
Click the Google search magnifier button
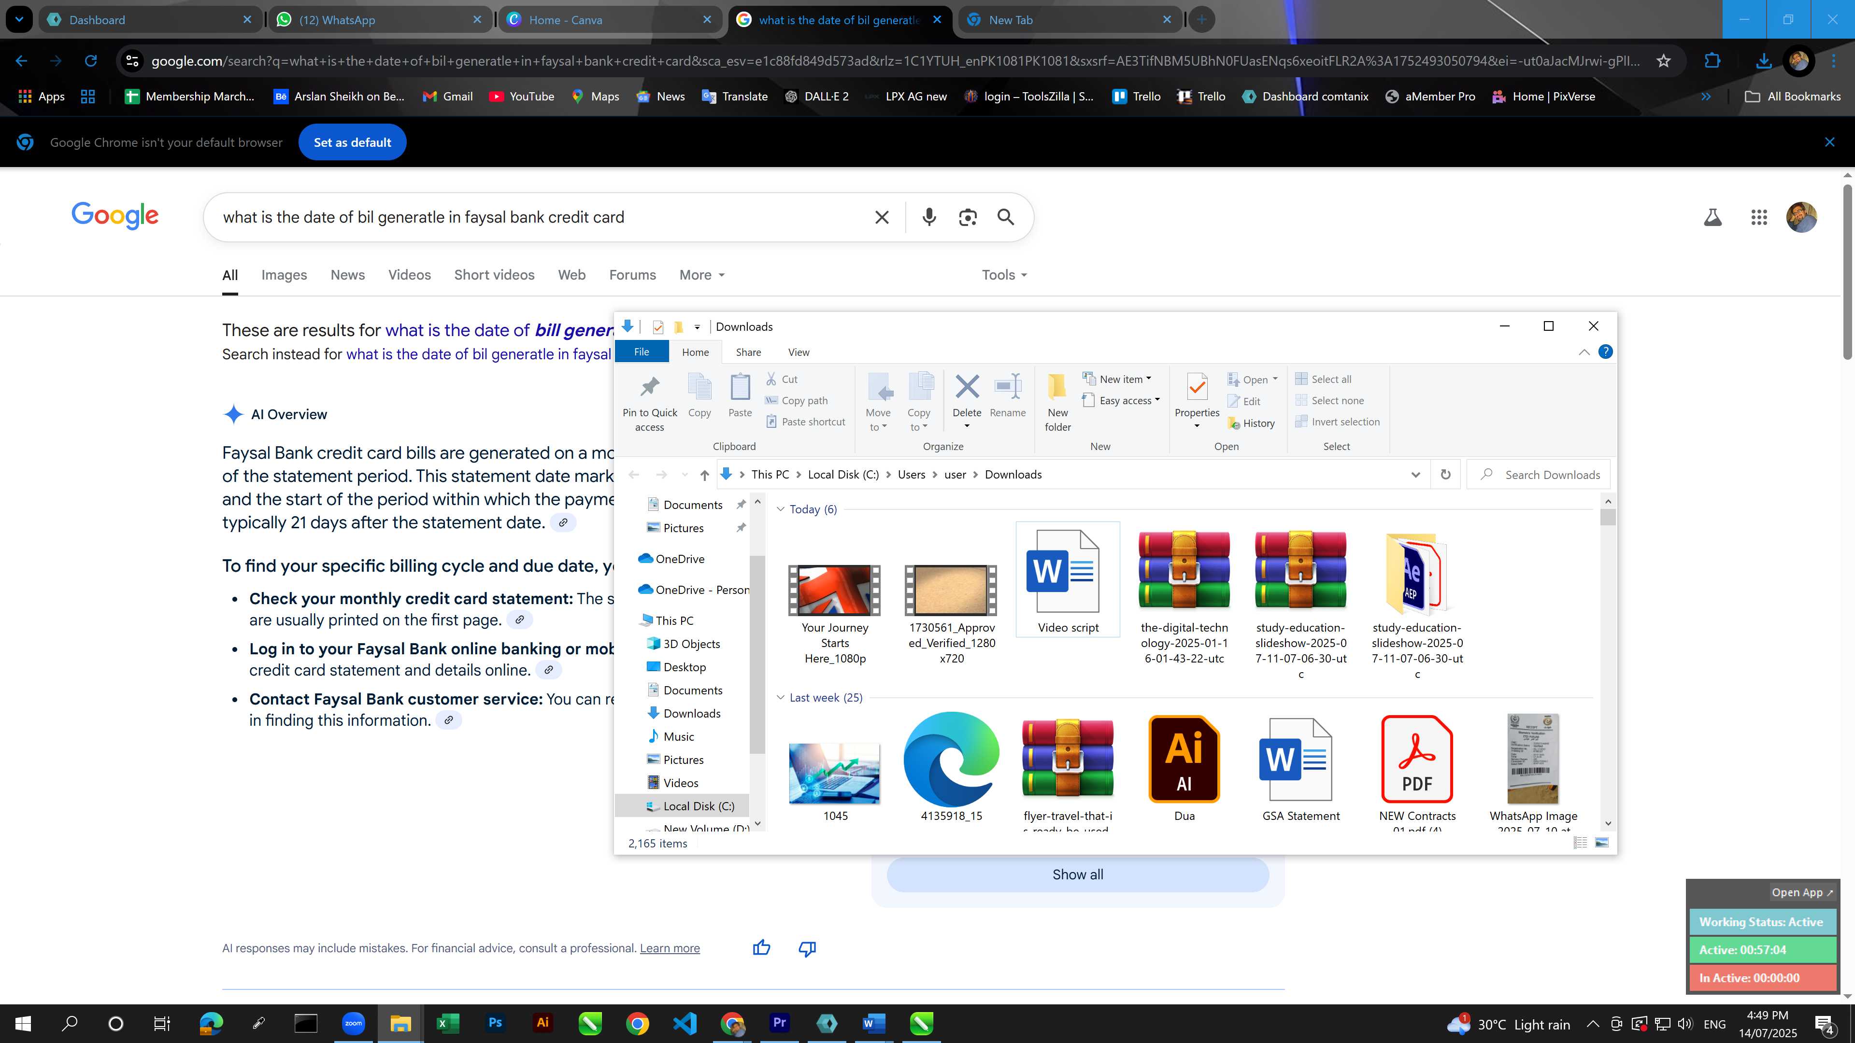click(1006, 217)
